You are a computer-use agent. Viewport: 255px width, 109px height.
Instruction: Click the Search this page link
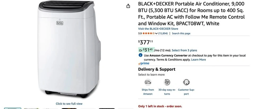pyautogui.click(x=181, y=33)
